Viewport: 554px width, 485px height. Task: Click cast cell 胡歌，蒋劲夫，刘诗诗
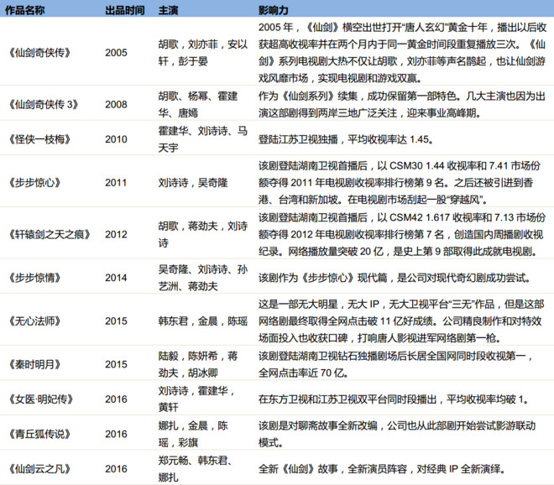pos(203,235)
